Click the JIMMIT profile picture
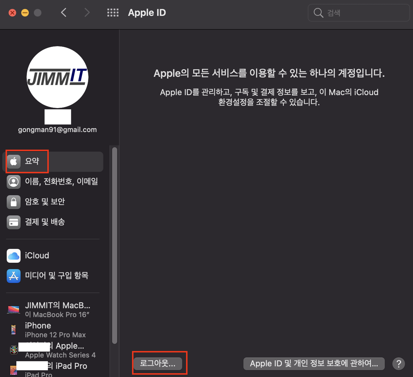413x377 pixels. pos(58,77)
